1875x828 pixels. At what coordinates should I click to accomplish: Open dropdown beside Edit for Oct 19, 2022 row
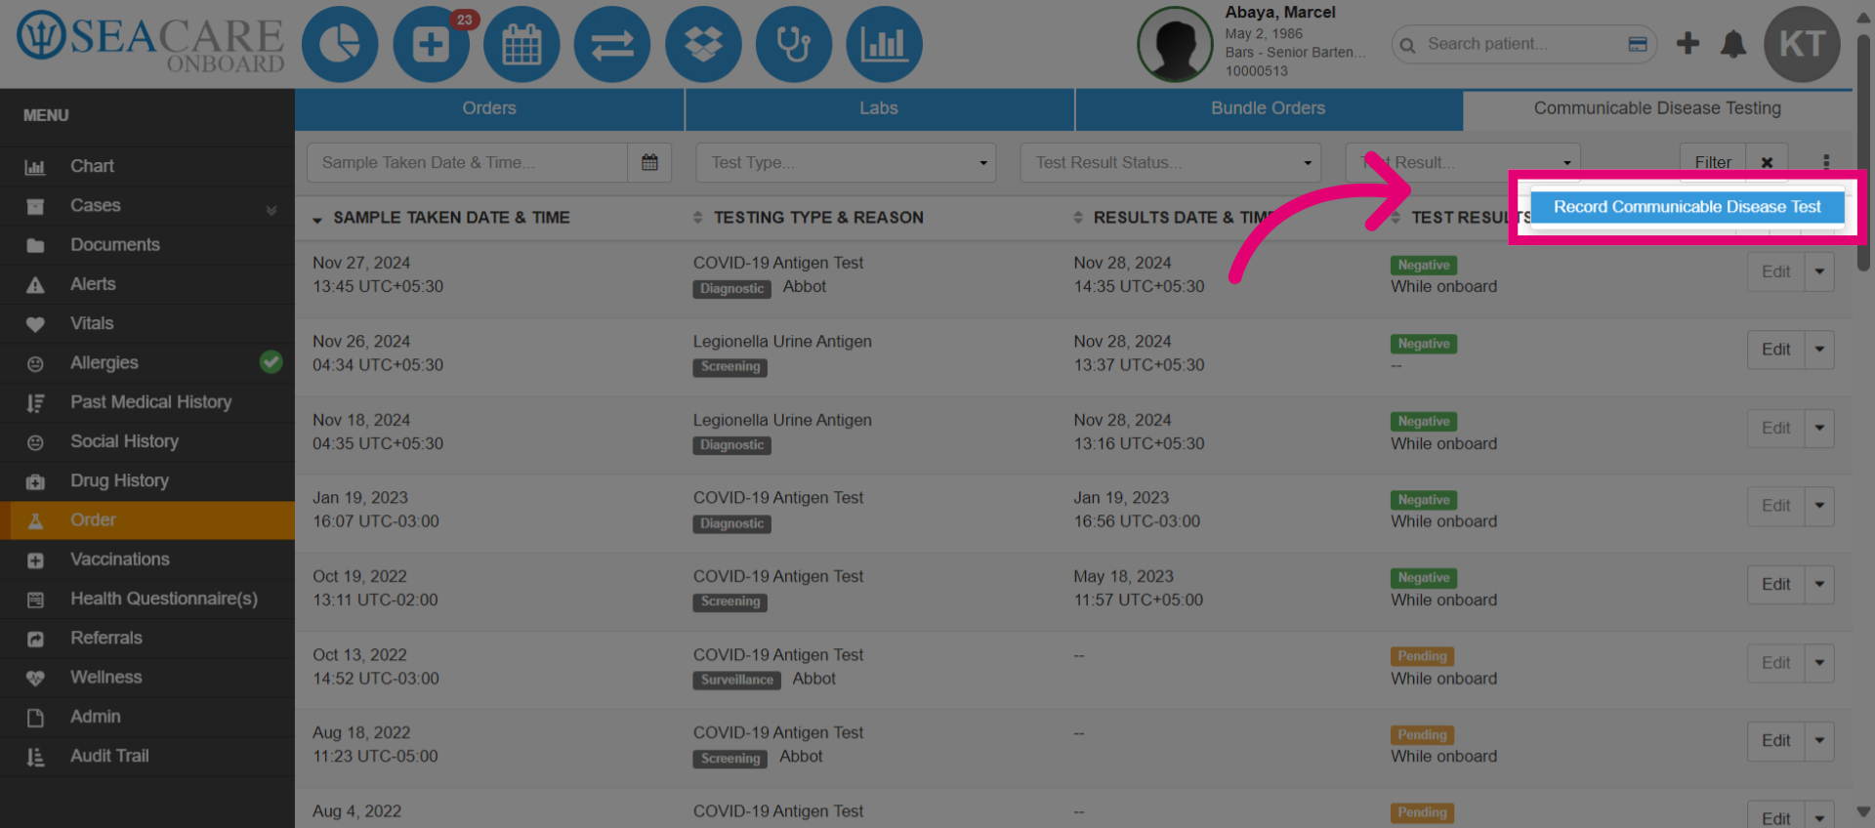[x=1819, y=584]
